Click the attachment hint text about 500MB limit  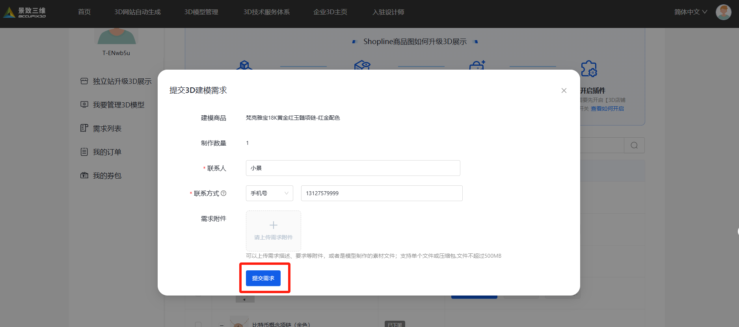[374, 256]
